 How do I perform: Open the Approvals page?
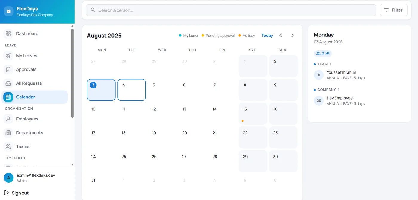pos(35,69)
